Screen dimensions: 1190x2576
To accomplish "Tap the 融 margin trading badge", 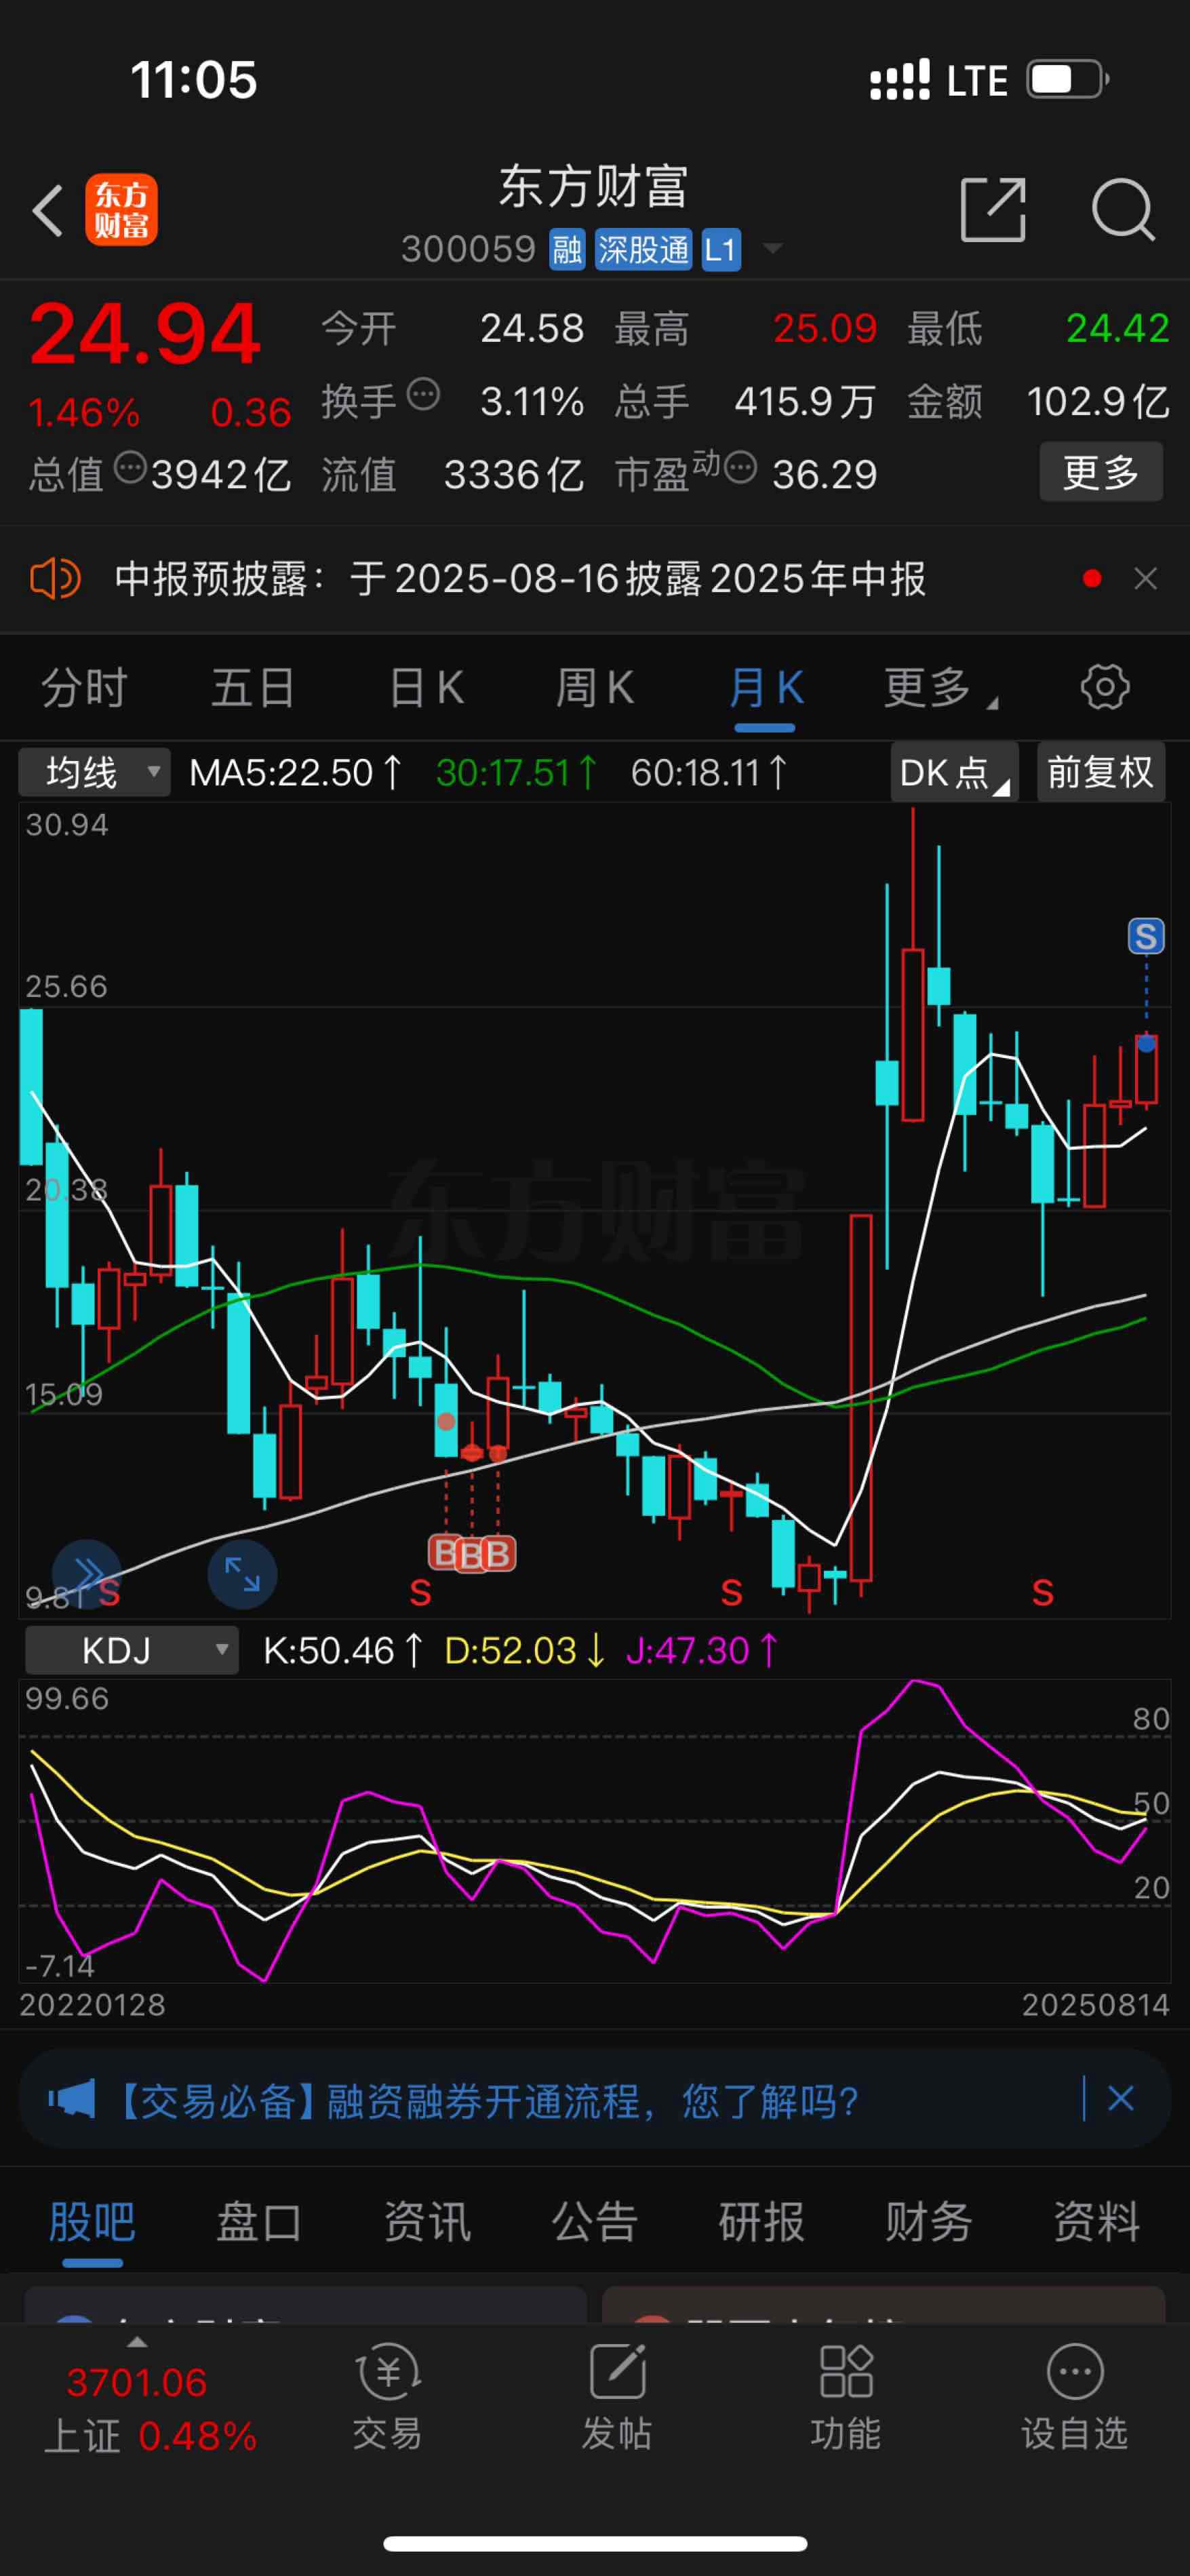I will point(567,250).
